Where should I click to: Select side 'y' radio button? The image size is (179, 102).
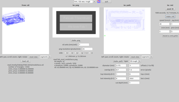[x=75, y=53]
